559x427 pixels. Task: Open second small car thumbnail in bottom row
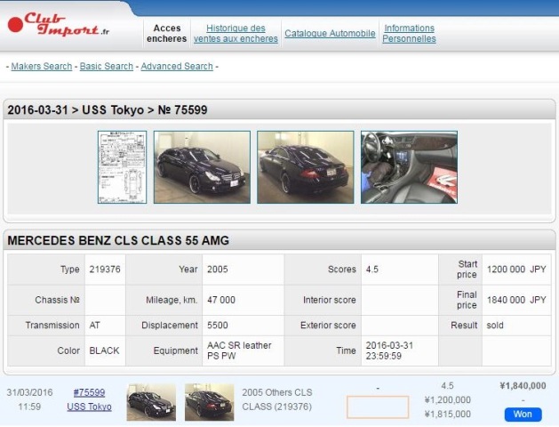tap(209, 402)
